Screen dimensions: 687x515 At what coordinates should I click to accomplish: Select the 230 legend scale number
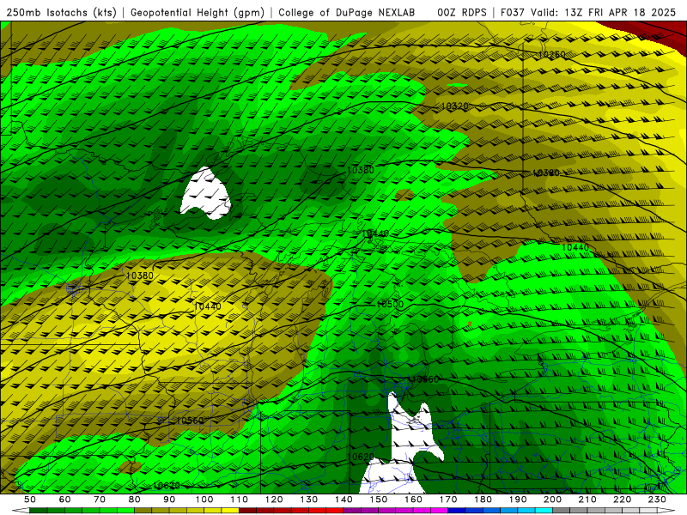pos(657,500)
